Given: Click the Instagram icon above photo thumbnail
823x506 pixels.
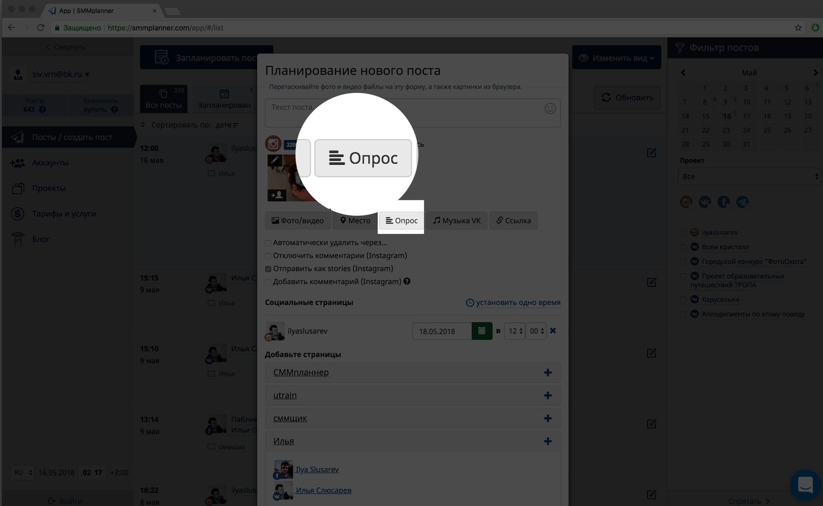Looking at the screenshot, I should (273, 144).
